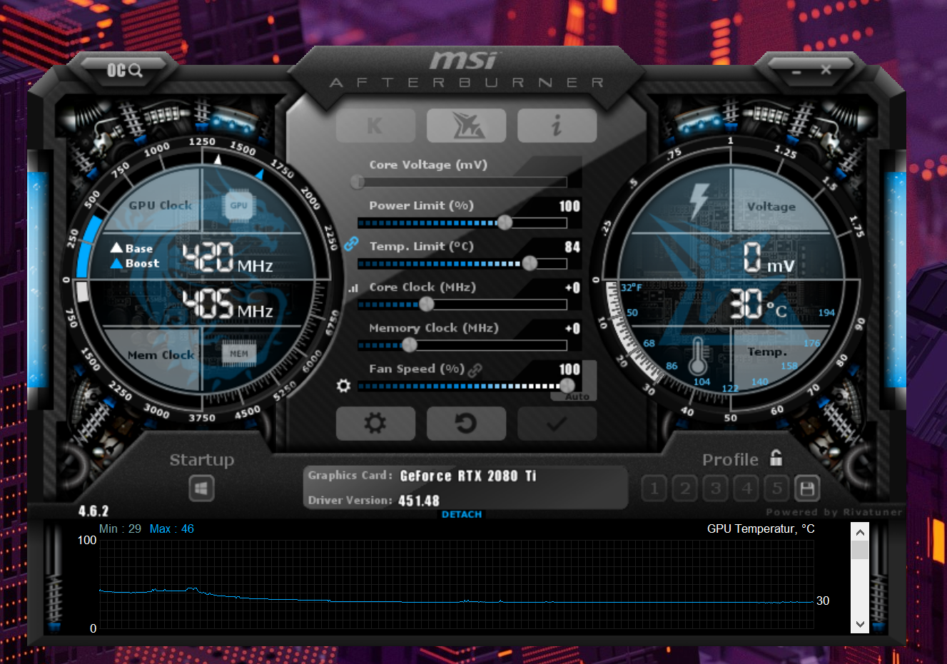Select profile slot 4
The image size is (947, 664).
pos(746,489)
